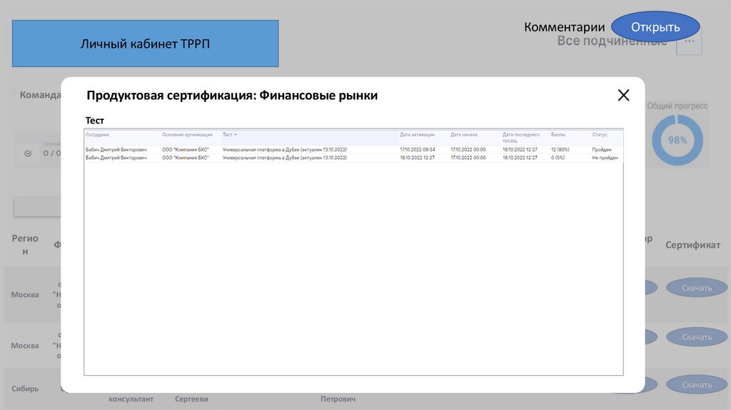The width and height of the screenshot is (731, 410).
Task: Click the Открыть button next to Комментарии
Action: pos(655,27)
